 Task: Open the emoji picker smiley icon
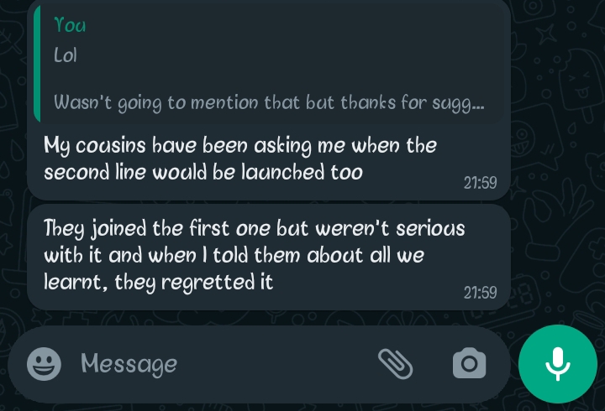[x=44, y=364]
